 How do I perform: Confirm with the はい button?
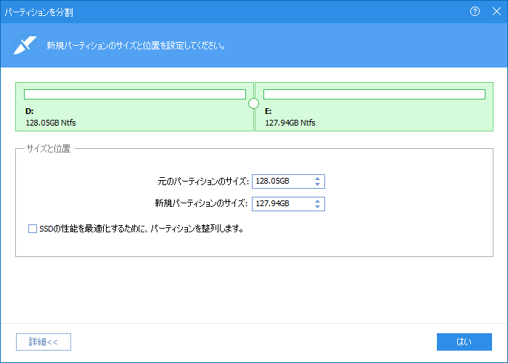pos(464,342)
